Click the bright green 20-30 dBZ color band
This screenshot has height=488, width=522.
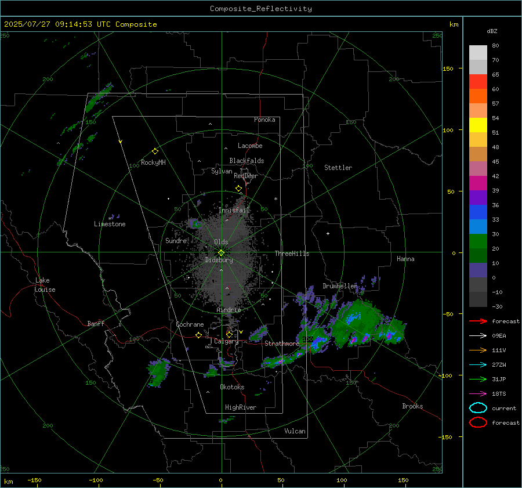[478, 241]
